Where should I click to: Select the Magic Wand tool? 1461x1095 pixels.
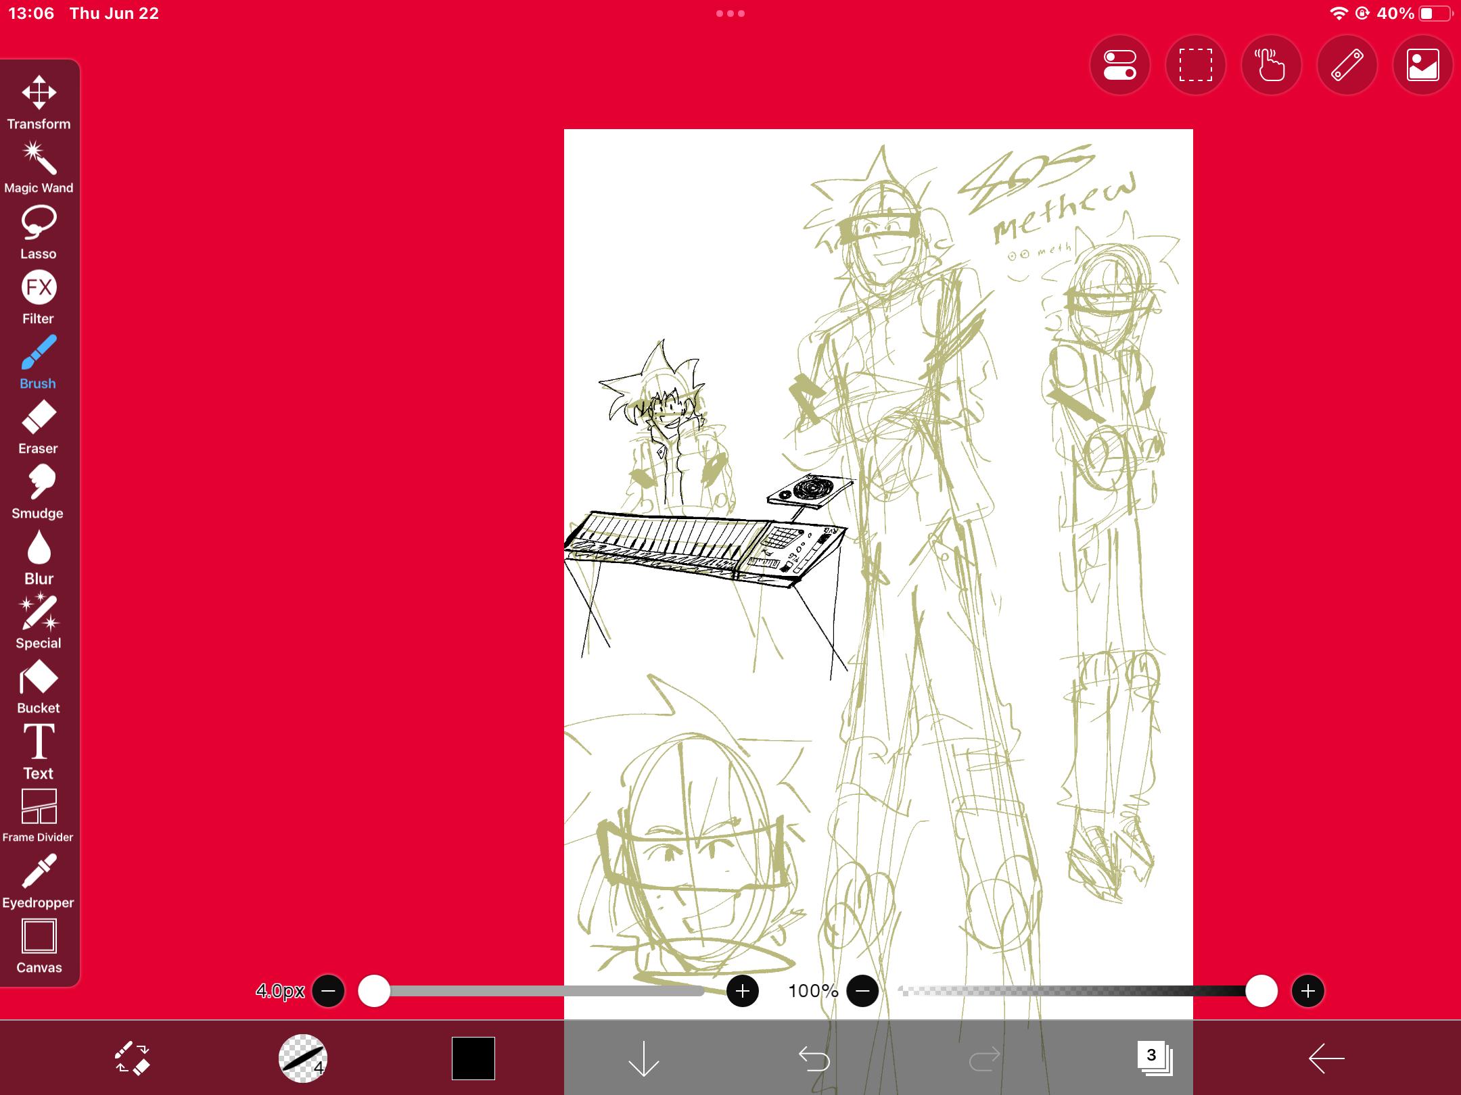pyautogui.click(x=39, y=168)
